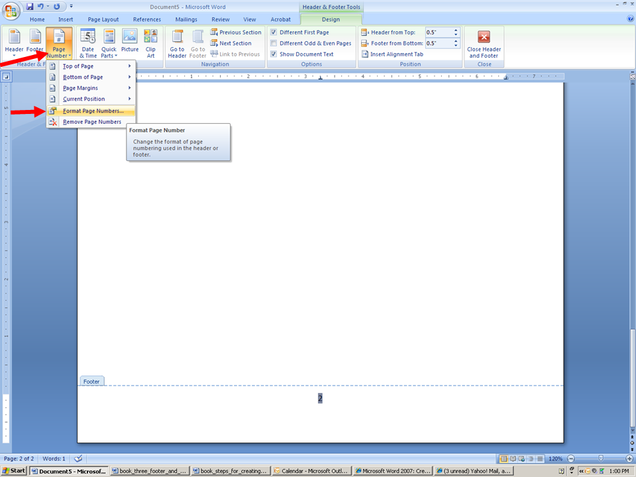The height and width of the screenshot is (477, 636).
Task: Open the Mailings tab
Action: point(186,19)
